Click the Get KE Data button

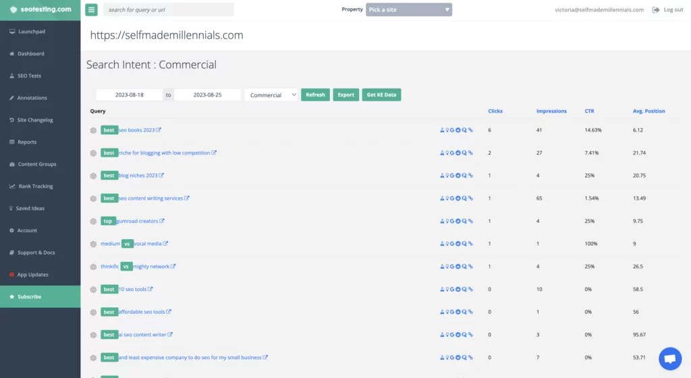[x=381, y=94]
